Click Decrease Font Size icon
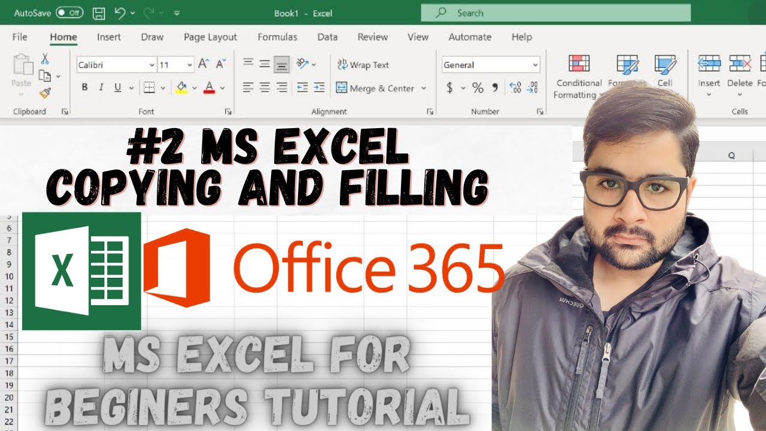The image size is (766, 431). pyautogui.click(x=221, y=64)
